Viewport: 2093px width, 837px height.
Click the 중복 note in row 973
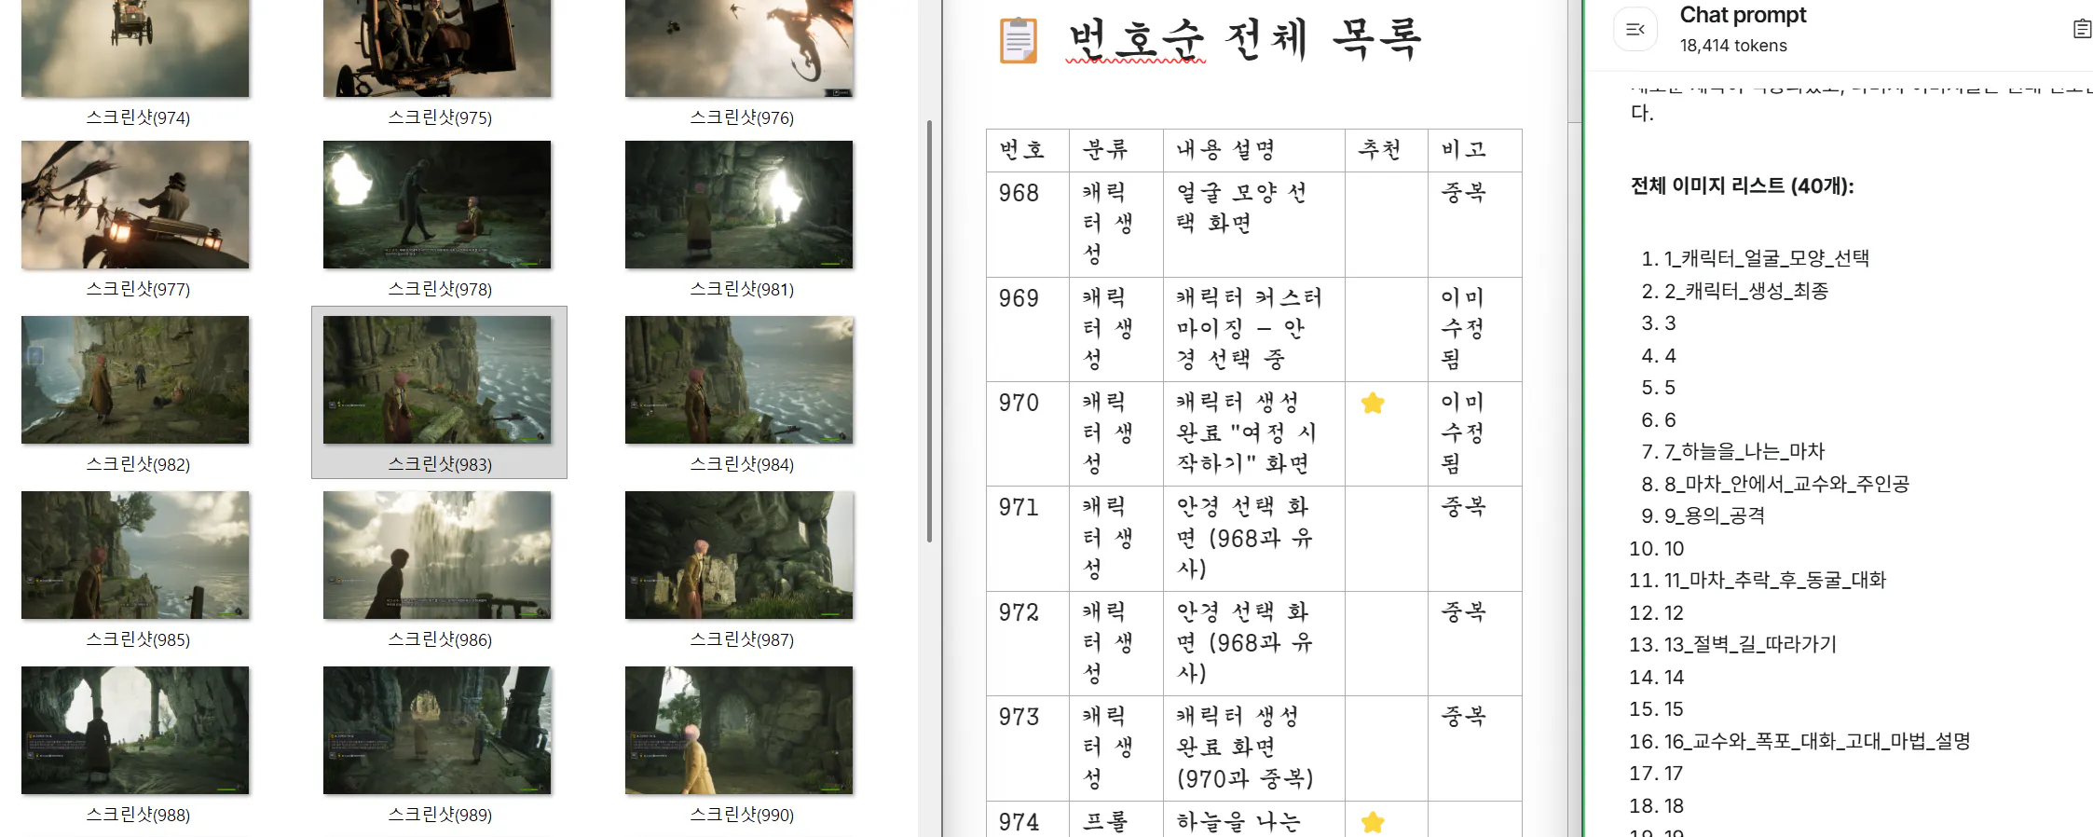click(1463, 717)
